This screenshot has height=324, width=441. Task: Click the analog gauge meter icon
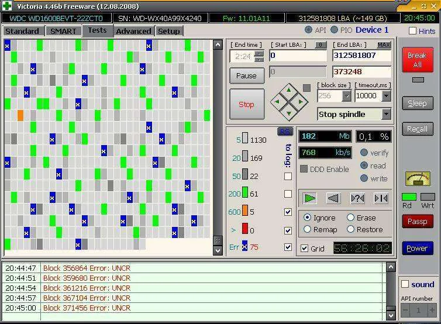pyautogui.click(x=418, y=178)
